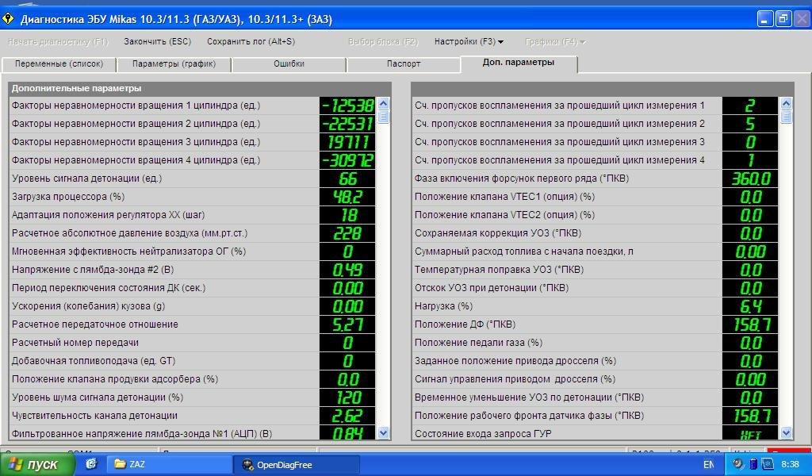Switch to 'Переменные (список)' tab

point(59,64)
